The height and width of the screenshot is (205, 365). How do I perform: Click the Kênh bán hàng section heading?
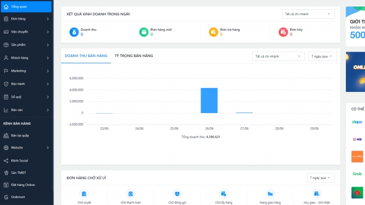(17, 123)
